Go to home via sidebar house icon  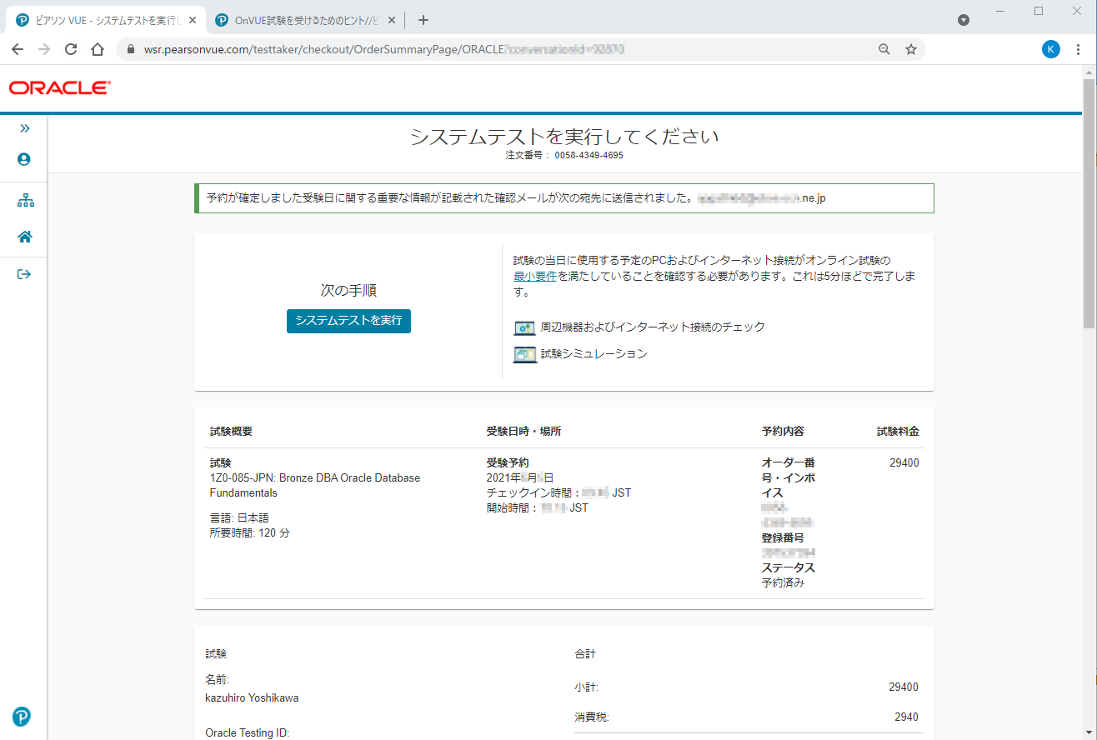[25, 237]
